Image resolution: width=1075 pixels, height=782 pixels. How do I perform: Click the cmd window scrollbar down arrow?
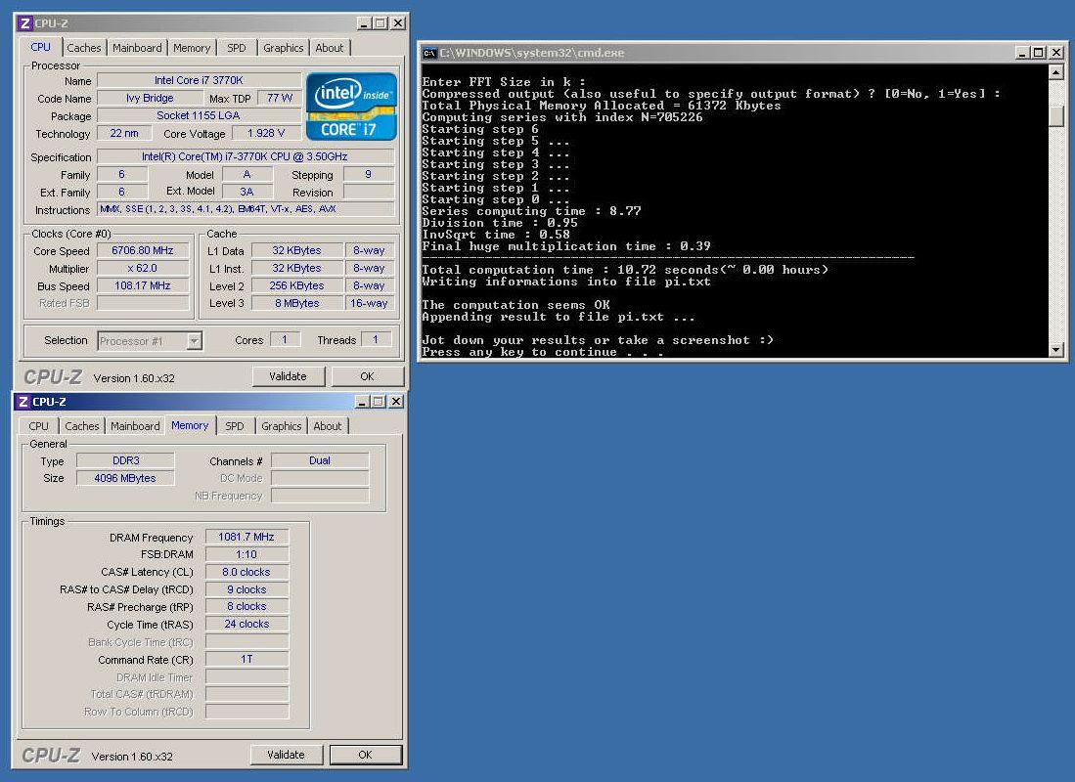coord(1055,350)
